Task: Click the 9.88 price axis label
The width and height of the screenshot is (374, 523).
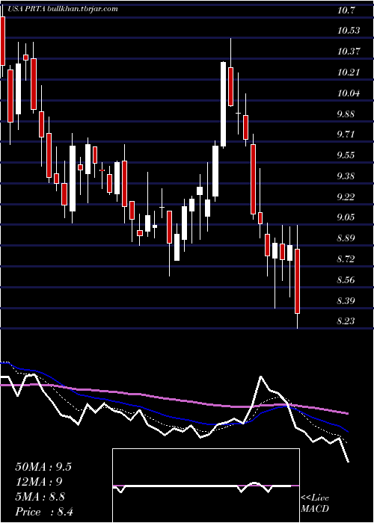Action: 347,114
